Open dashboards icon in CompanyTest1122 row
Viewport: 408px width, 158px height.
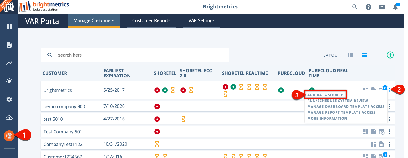tap(373, 144)
